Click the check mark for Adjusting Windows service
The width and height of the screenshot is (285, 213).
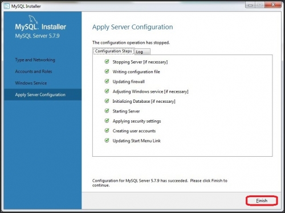pyautogui.click(x=107, y=91)
